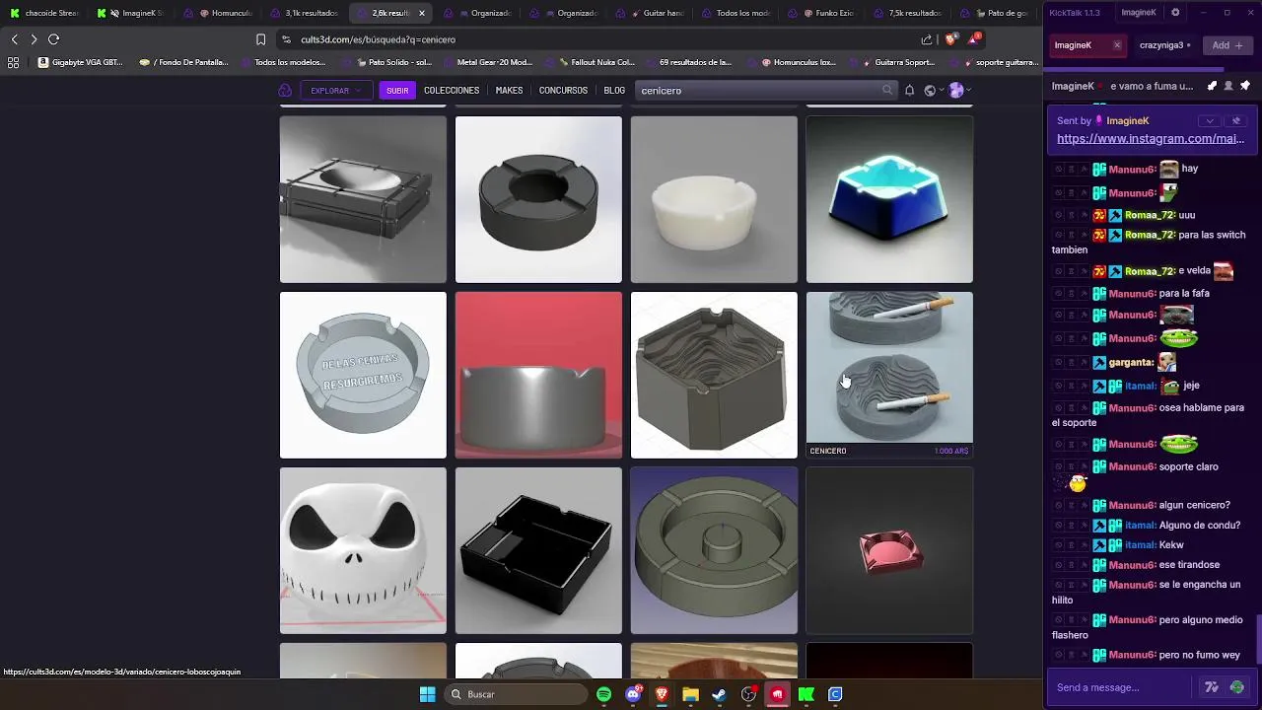
Task: Focus the 'Send a message...' chat input
Action: coord(1121,687)
